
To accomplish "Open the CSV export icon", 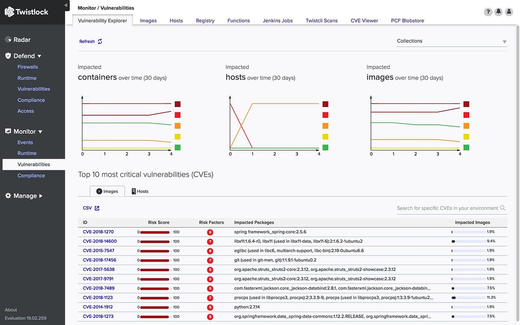I will coord(96,208).
